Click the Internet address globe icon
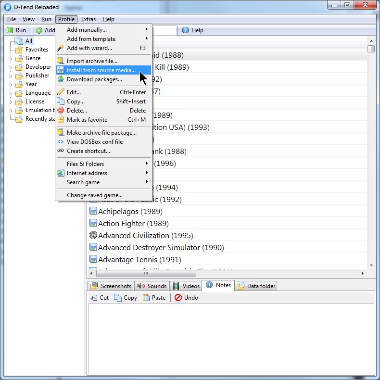Image resolution: width=380 pixels, height=380 pixels. (x=60, y=173)
